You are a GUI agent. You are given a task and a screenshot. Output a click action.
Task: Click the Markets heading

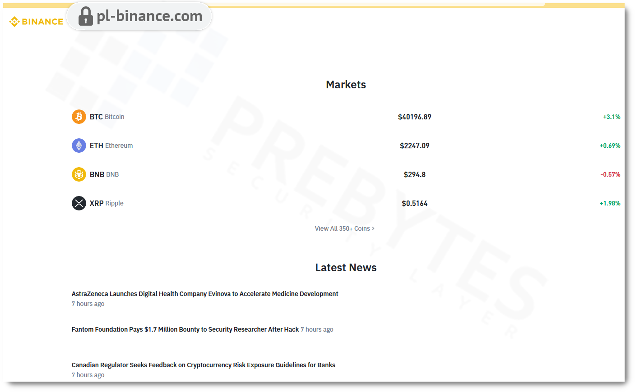[346, 85]
